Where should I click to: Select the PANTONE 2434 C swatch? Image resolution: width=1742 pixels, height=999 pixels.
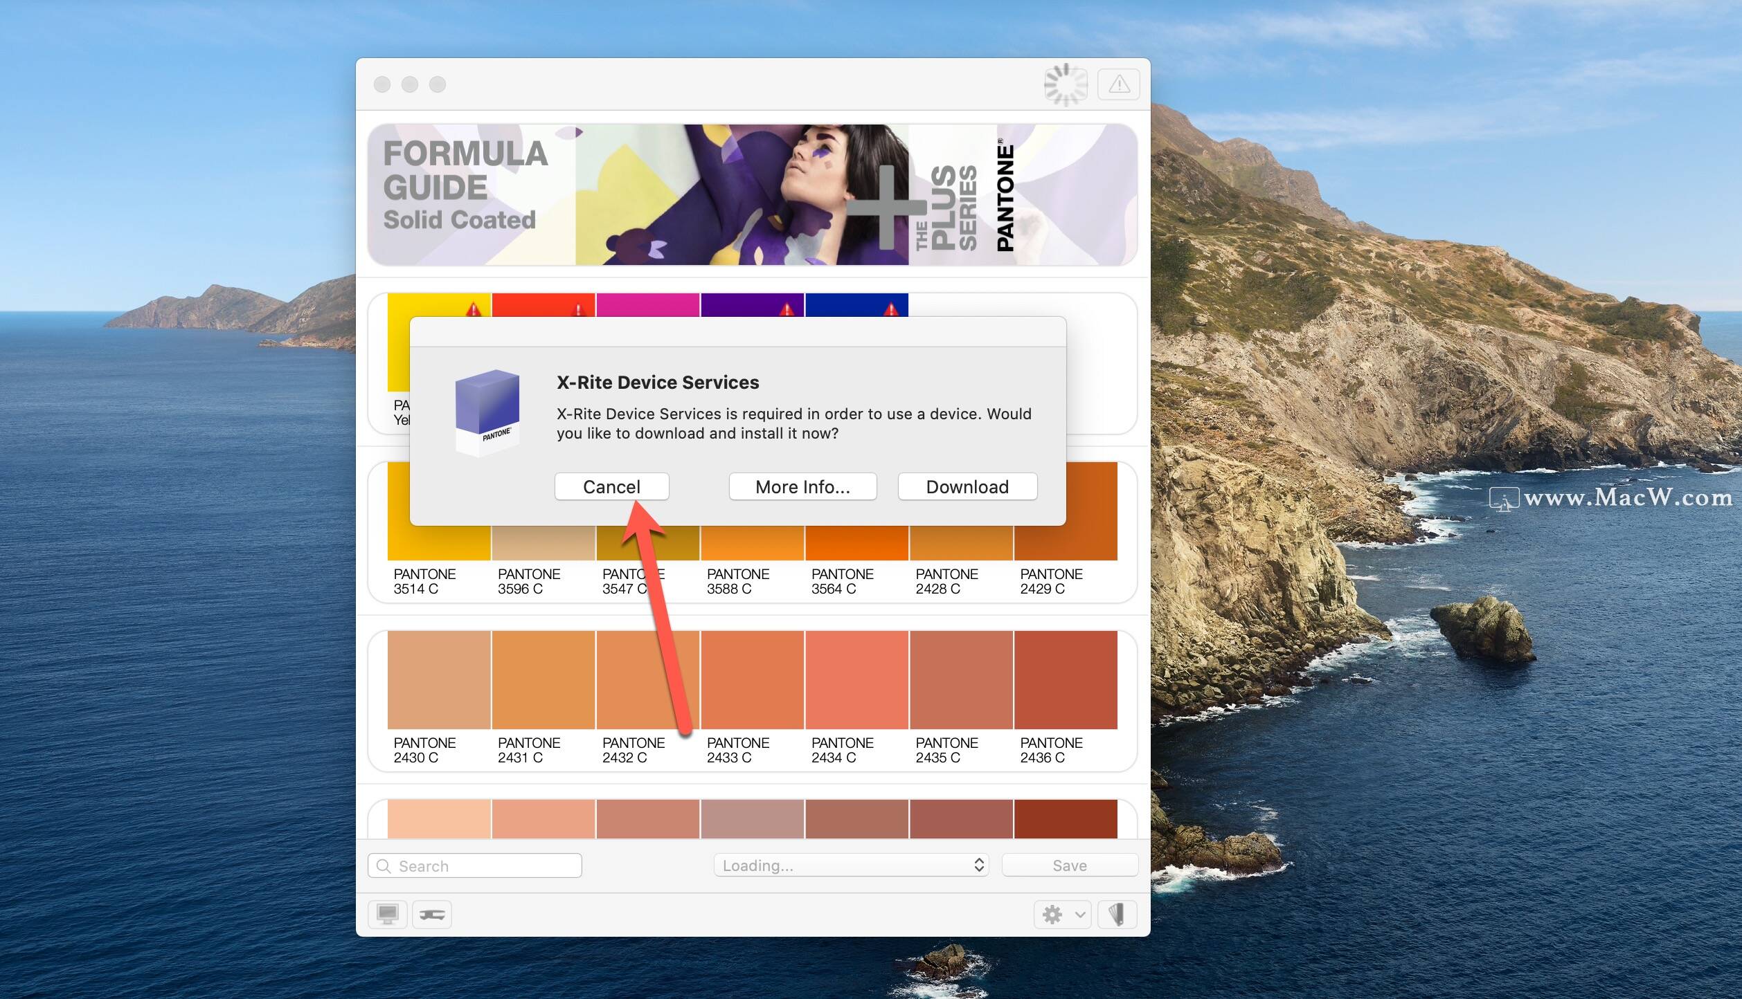point(856,680)
